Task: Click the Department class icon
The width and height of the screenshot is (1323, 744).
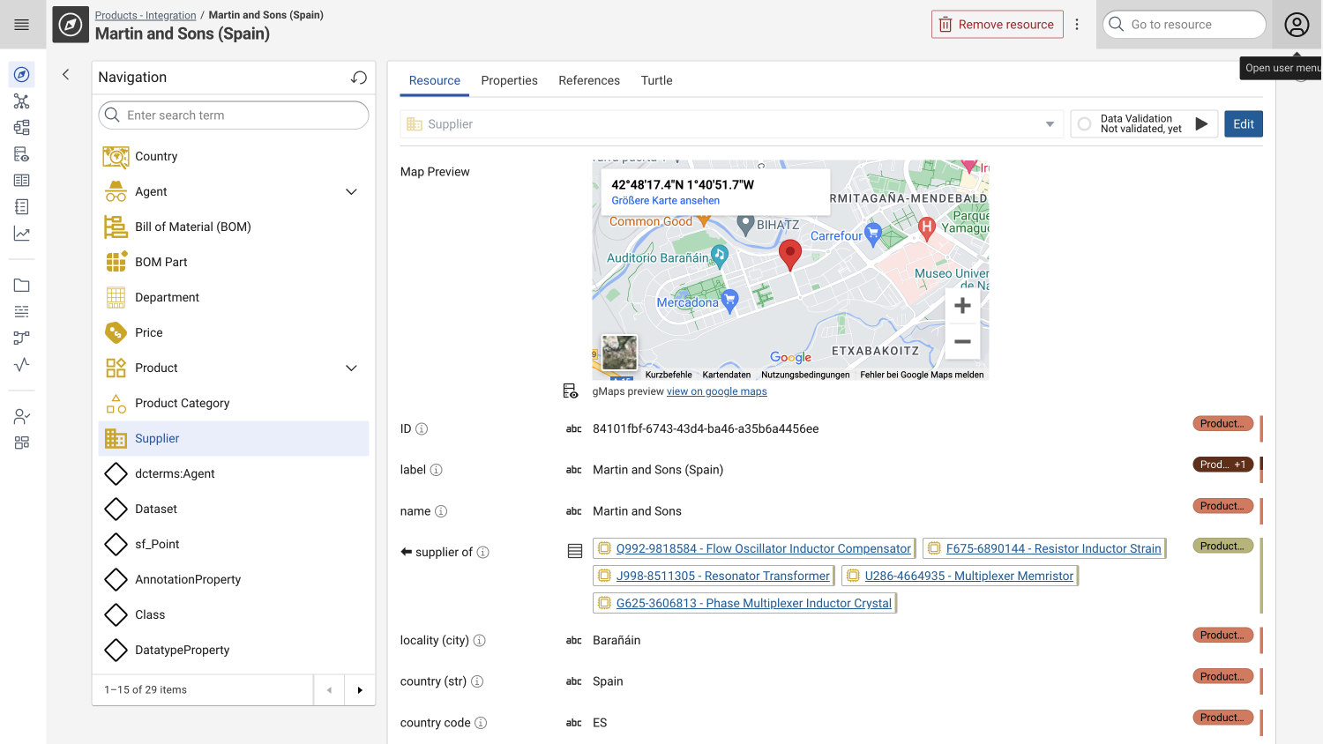Action: (116, 297)
